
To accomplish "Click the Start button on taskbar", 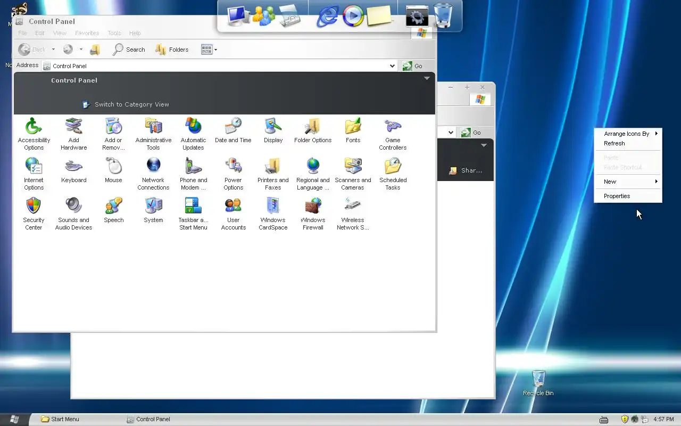I will tap(14, 419).
